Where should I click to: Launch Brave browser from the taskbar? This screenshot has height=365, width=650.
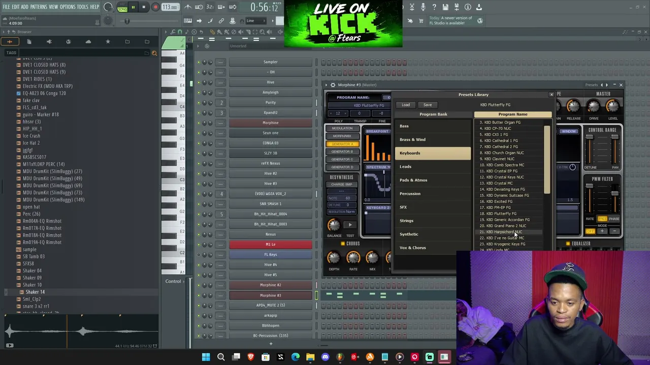click(251, 357)
